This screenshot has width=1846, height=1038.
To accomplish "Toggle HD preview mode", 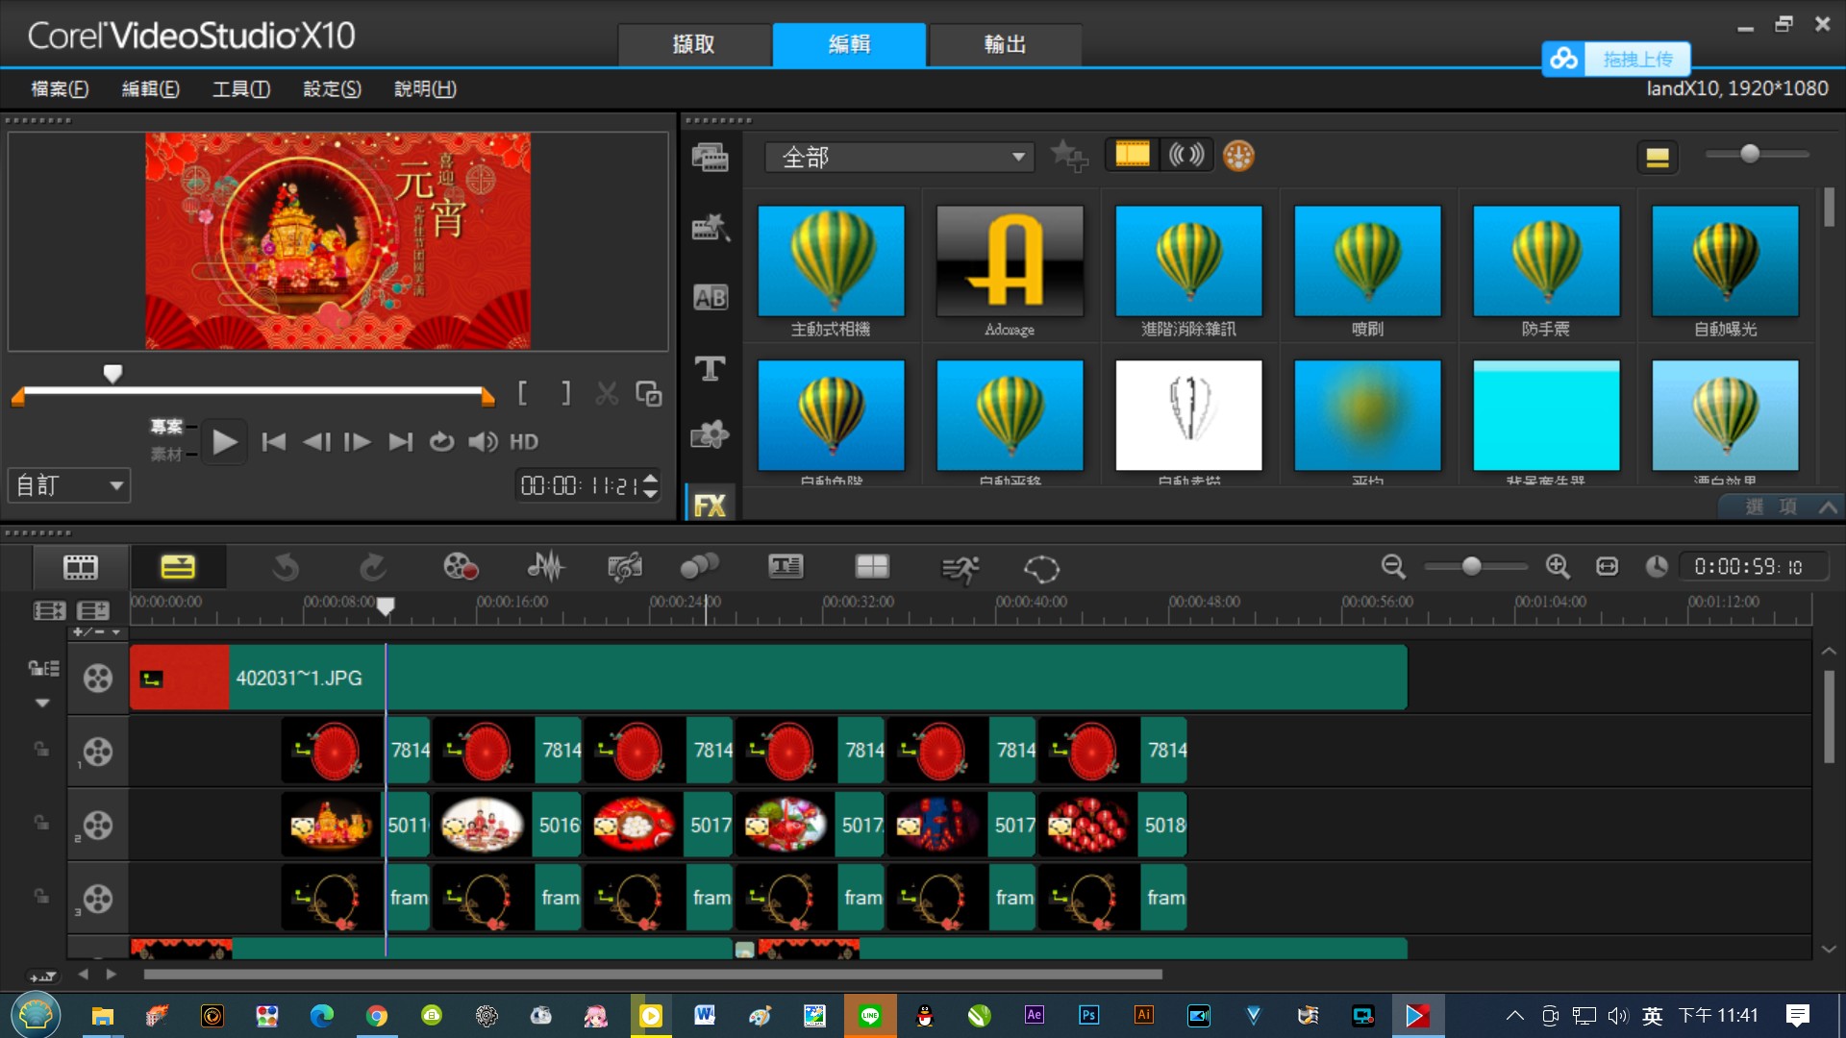I will pyautogui.click(x=523, y=442).
